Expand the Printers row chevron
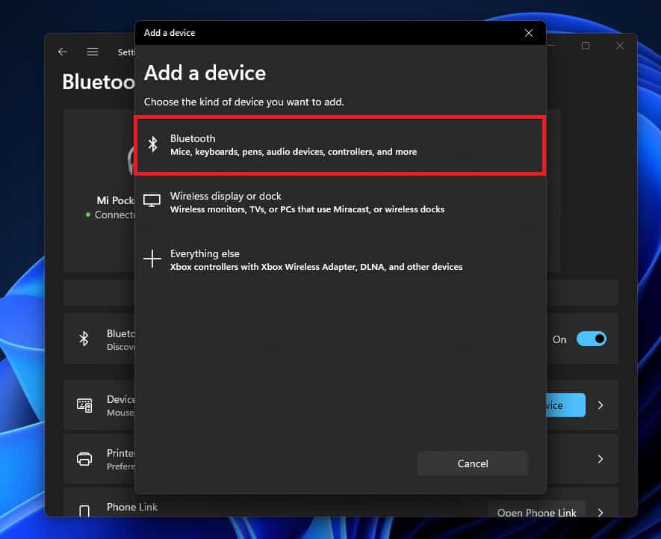This screenshot has width=661, height=539. [601, 459]
